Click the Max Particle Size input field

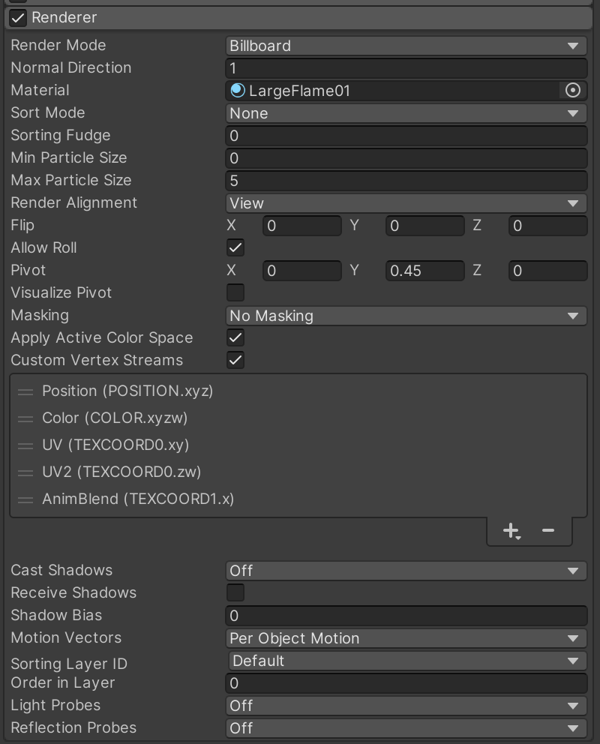pos(406,181)
